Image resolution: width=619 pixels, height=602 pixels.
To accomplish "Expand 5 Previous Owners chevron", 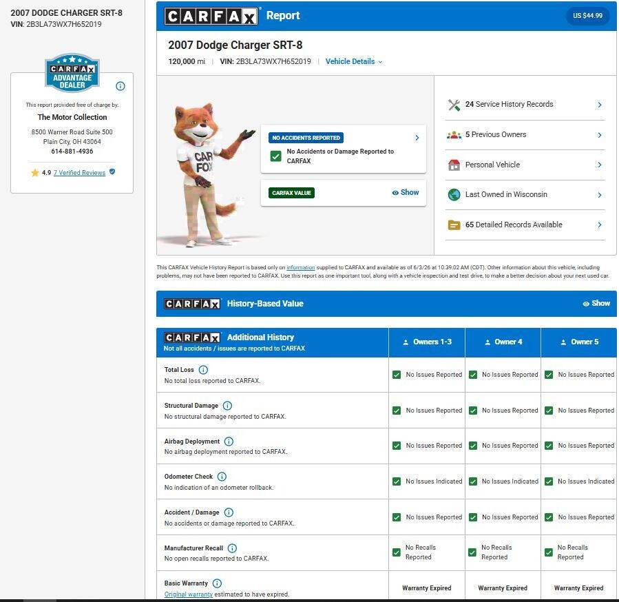I will 599,135.
